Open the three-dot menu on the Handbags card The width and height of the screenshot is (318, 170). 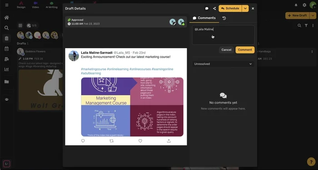coord(312,51)
